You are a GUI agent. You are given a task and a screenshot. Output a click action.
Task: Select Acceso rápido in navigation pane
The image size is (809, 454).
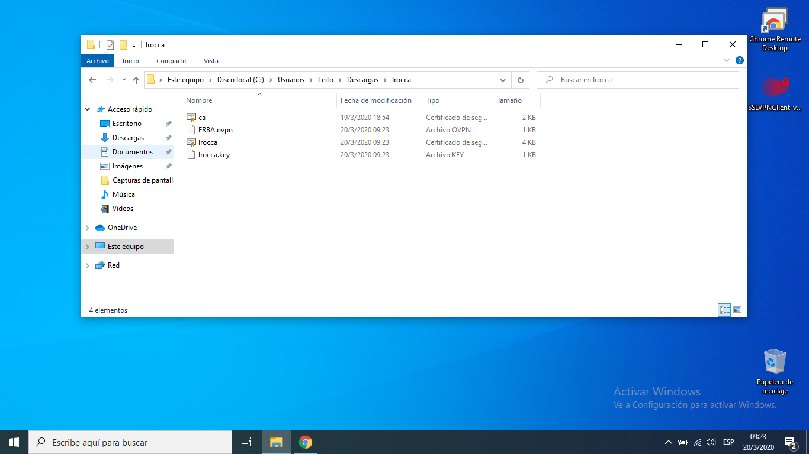(x=130, y=109)
